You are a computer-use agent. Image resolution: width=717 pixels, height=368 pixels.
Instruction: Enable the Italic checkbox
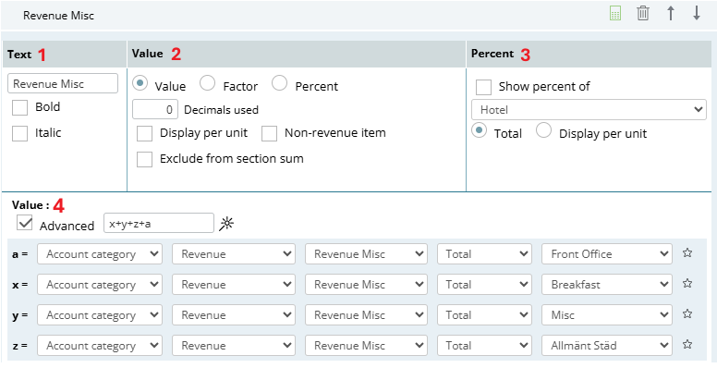click(19, 134)
